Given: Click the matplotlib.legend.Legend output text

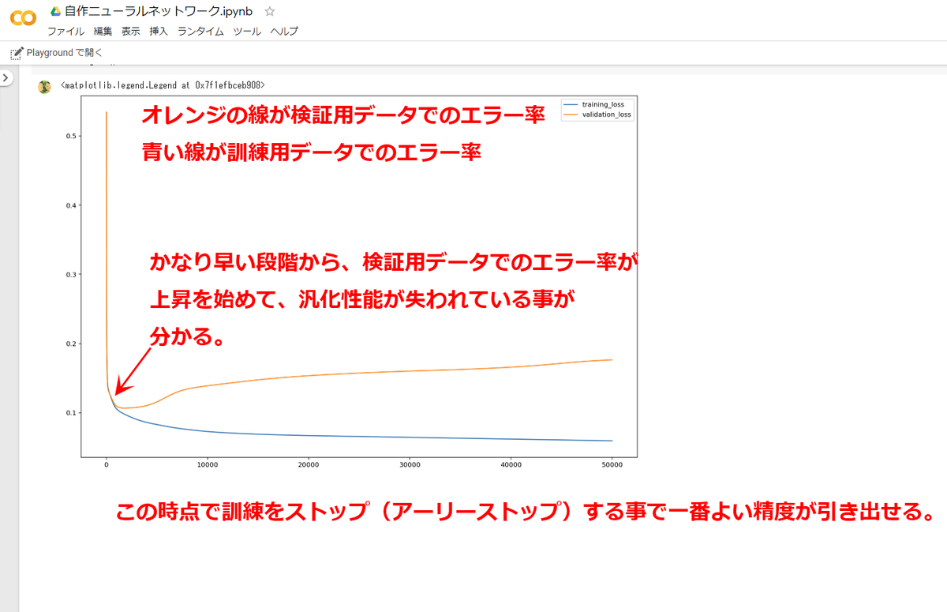Looking at the screenshot, I should point(163,84).
